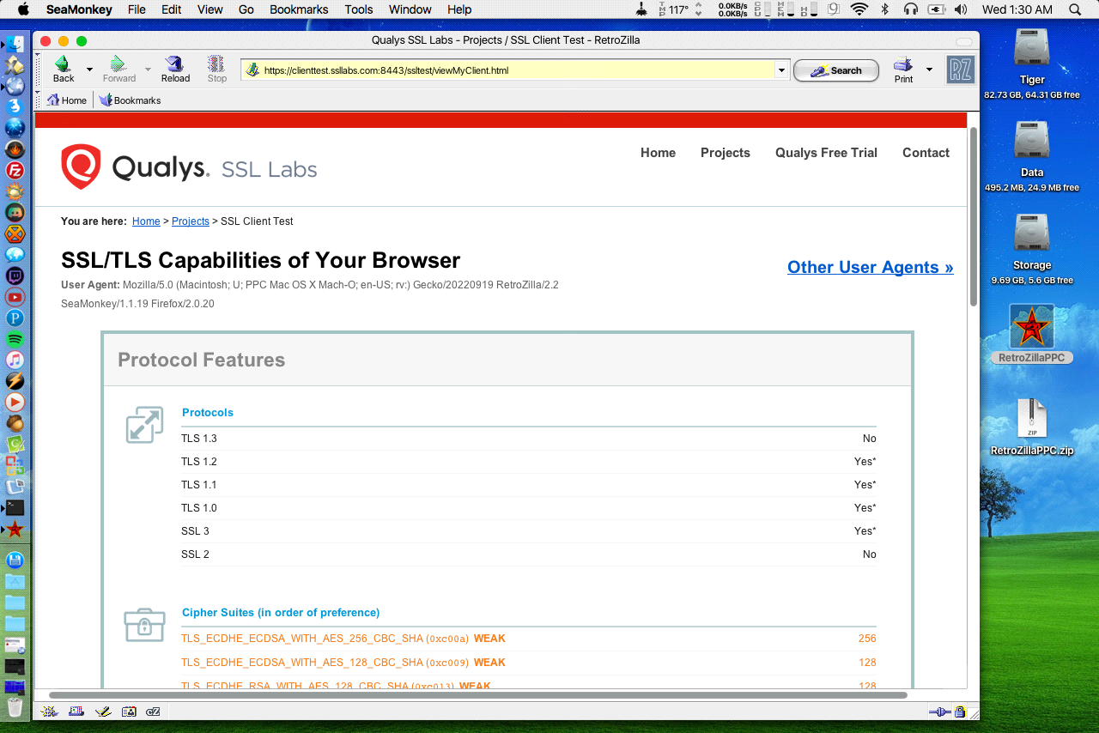Open the Bookmarks menu in menu bar
The width and height of the screenshot is (1099, 733).
(299, 9)
